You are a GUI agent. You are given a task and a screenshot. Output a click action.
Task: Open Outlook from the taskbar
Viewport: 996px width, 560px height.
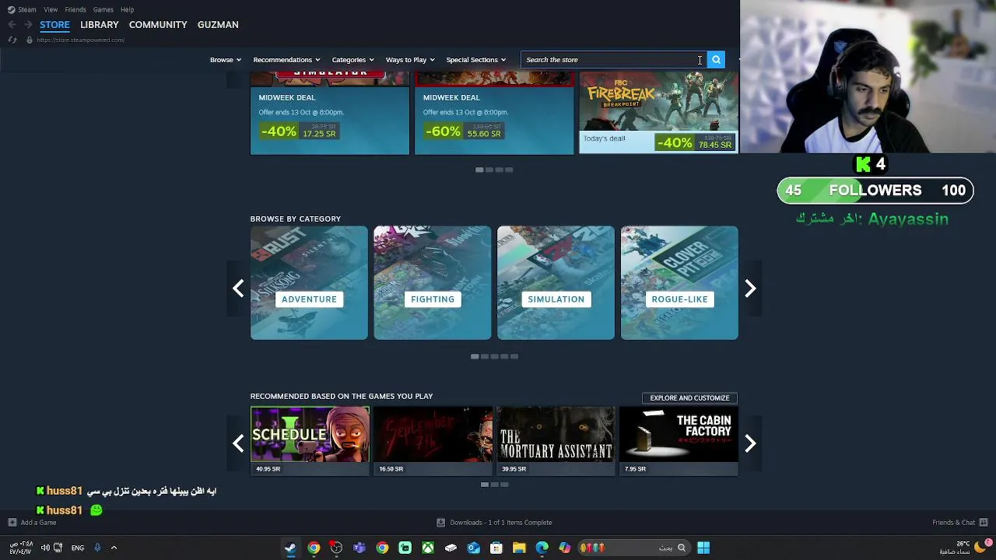[x=473, y=548]
